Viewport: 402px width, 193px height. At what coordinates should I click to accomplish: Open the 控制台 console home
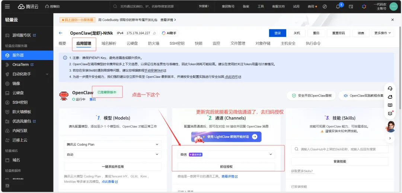click(52, 6)
